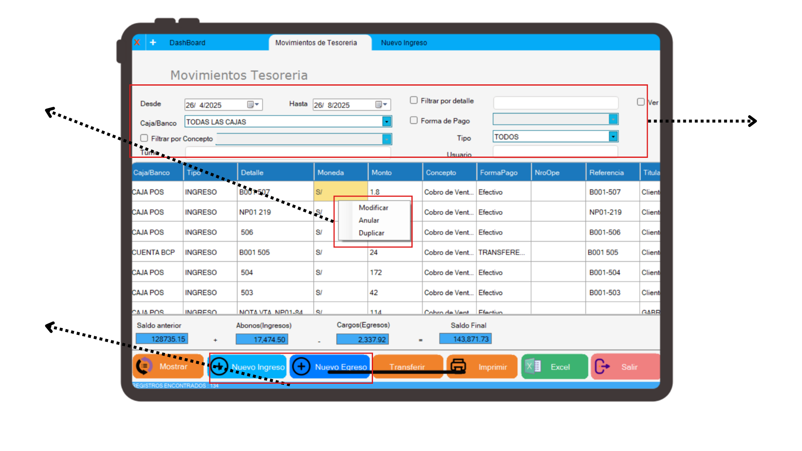Open the Caja/Banco dropdown list
This screenshot has width=802, height=451.
tap(387, 122)
